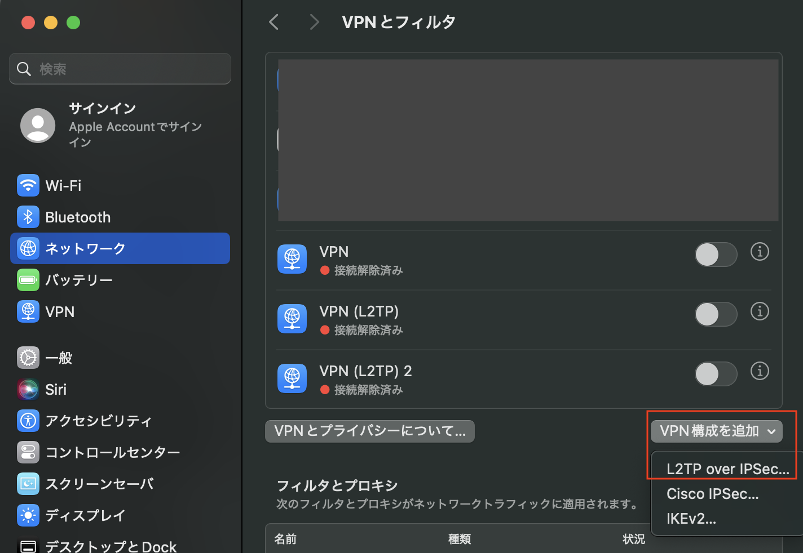Choose L2TP over IPSec... option
The width and height of the screenshot is (803, 553).
(x=727, y=469)
